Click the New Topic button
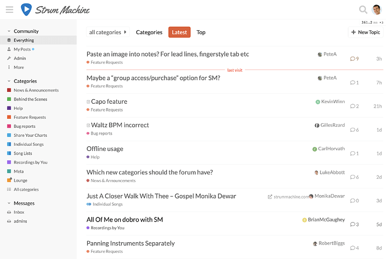 (x=365, y=33)
